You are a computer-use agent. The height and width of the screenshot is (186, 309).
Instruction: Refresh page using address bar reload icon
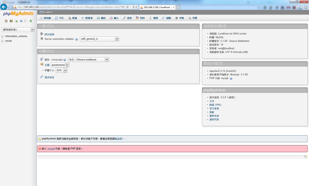click(136, 7)
